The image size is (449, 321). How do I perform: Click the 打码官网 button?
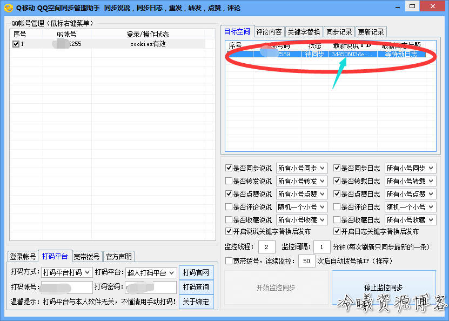coord(196,272)
